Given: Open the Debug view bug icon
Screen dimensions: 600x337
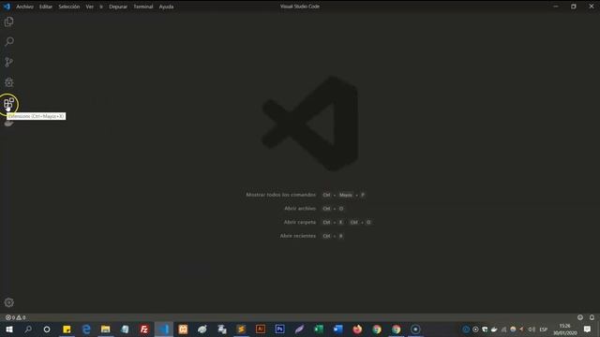Looking at the screenshot, I should pos(8,82).
